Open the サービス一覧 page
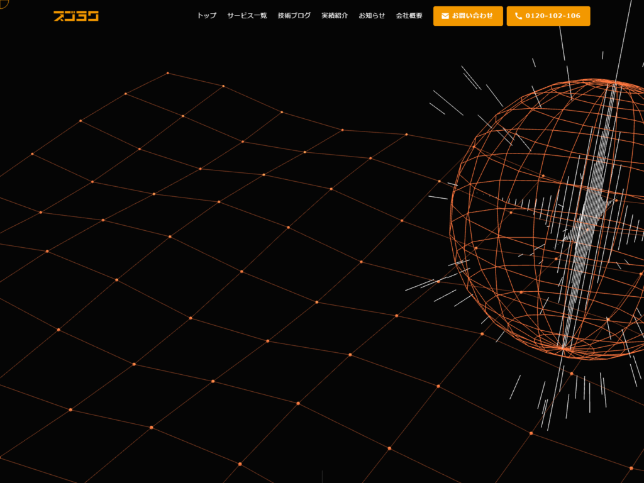The width and height of the screenshot is (644, 483). point(247,16)
